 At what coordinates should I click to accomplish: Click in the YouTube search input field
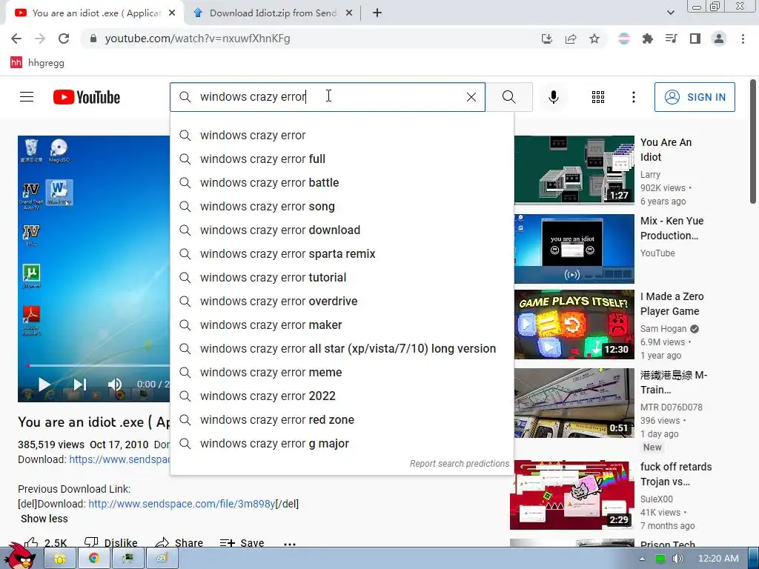pos(327,97)
